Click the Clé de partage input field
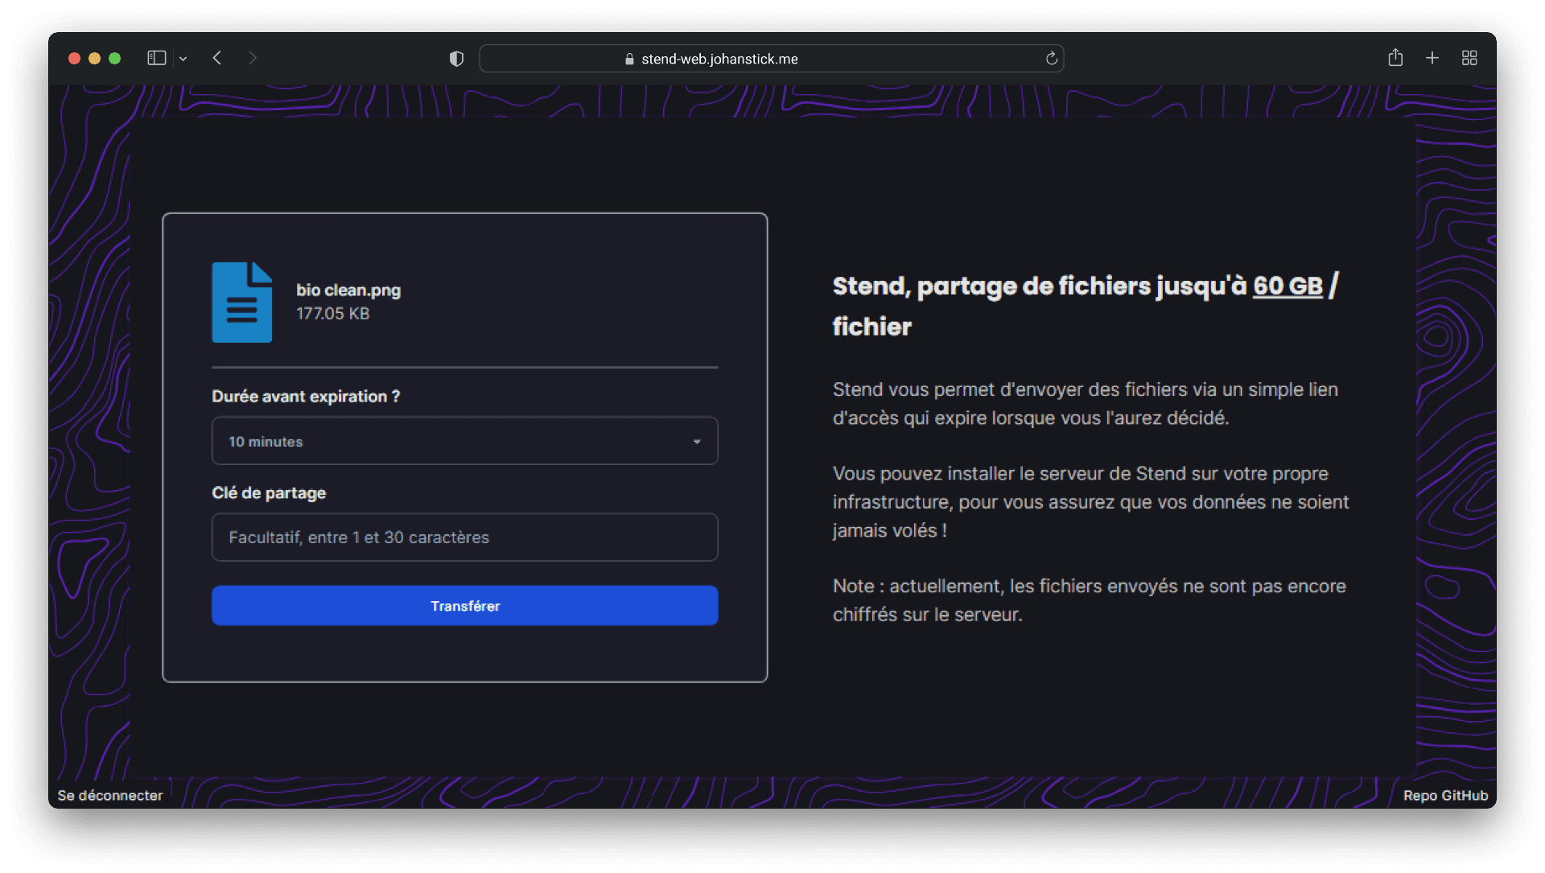Viewport: 1545px width, 873px height. point(464,537)
